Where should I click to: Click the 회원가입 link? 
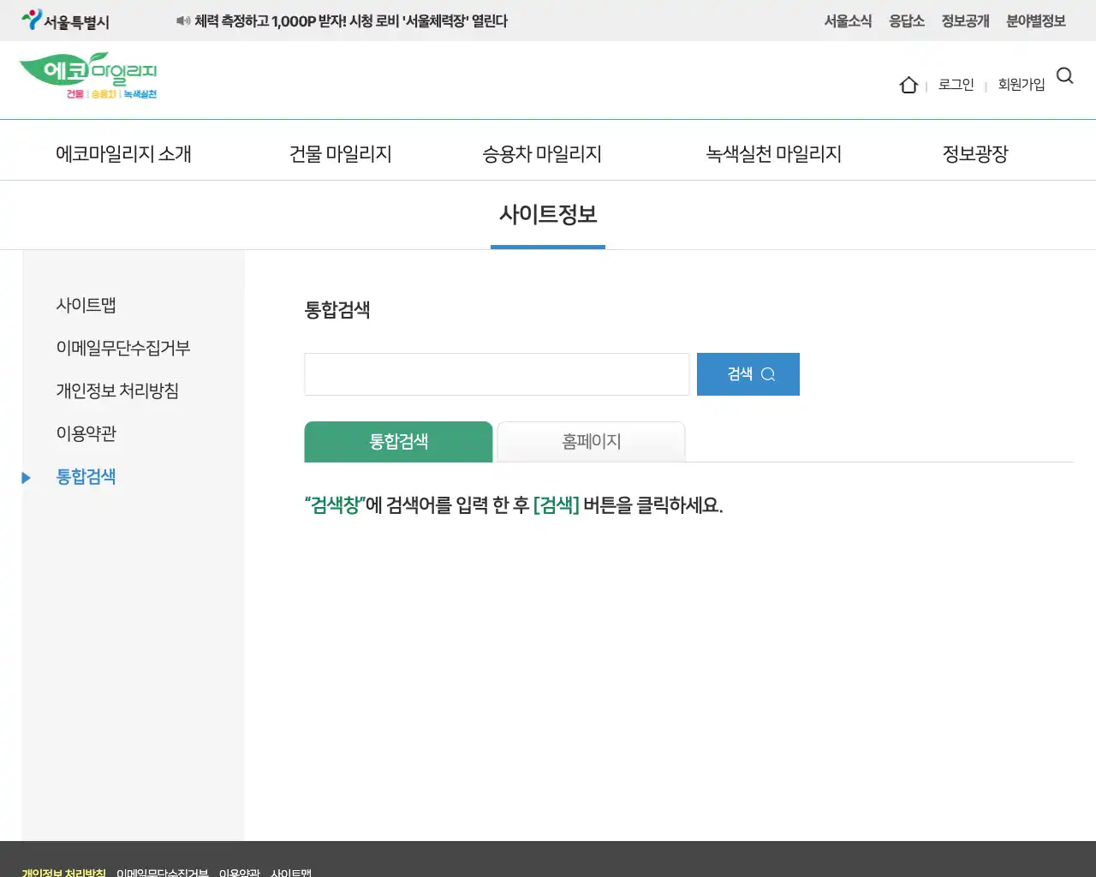[x=1022, y=84]
